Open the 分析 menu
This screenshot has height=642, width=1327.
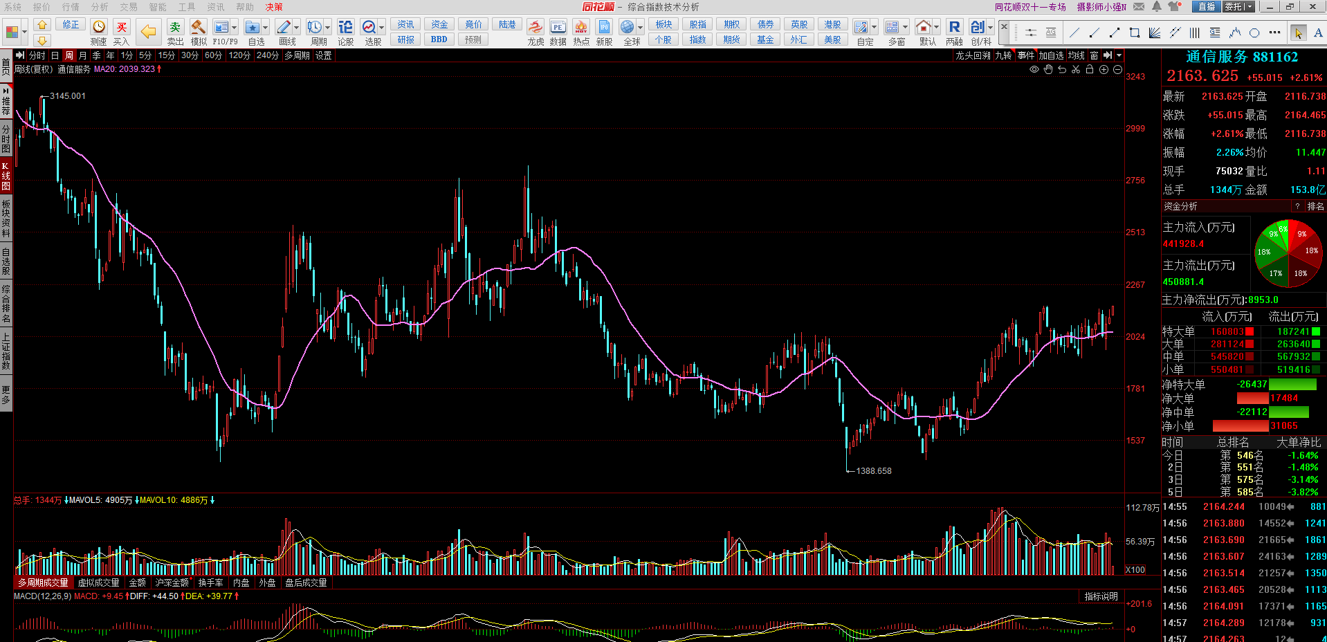pyautogui.click(x=100, y=6)
